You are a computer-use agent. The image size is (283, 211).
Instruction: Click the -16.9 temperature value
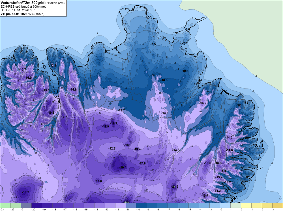coord(28,78)
